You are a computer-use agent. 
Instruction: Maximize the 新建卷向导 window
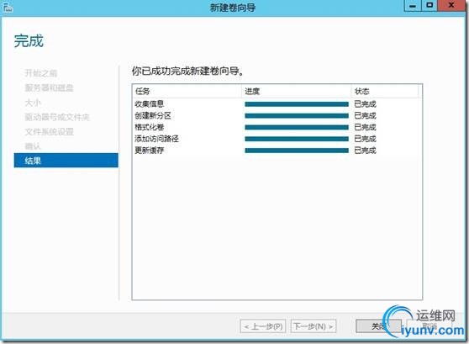point(429,6)
